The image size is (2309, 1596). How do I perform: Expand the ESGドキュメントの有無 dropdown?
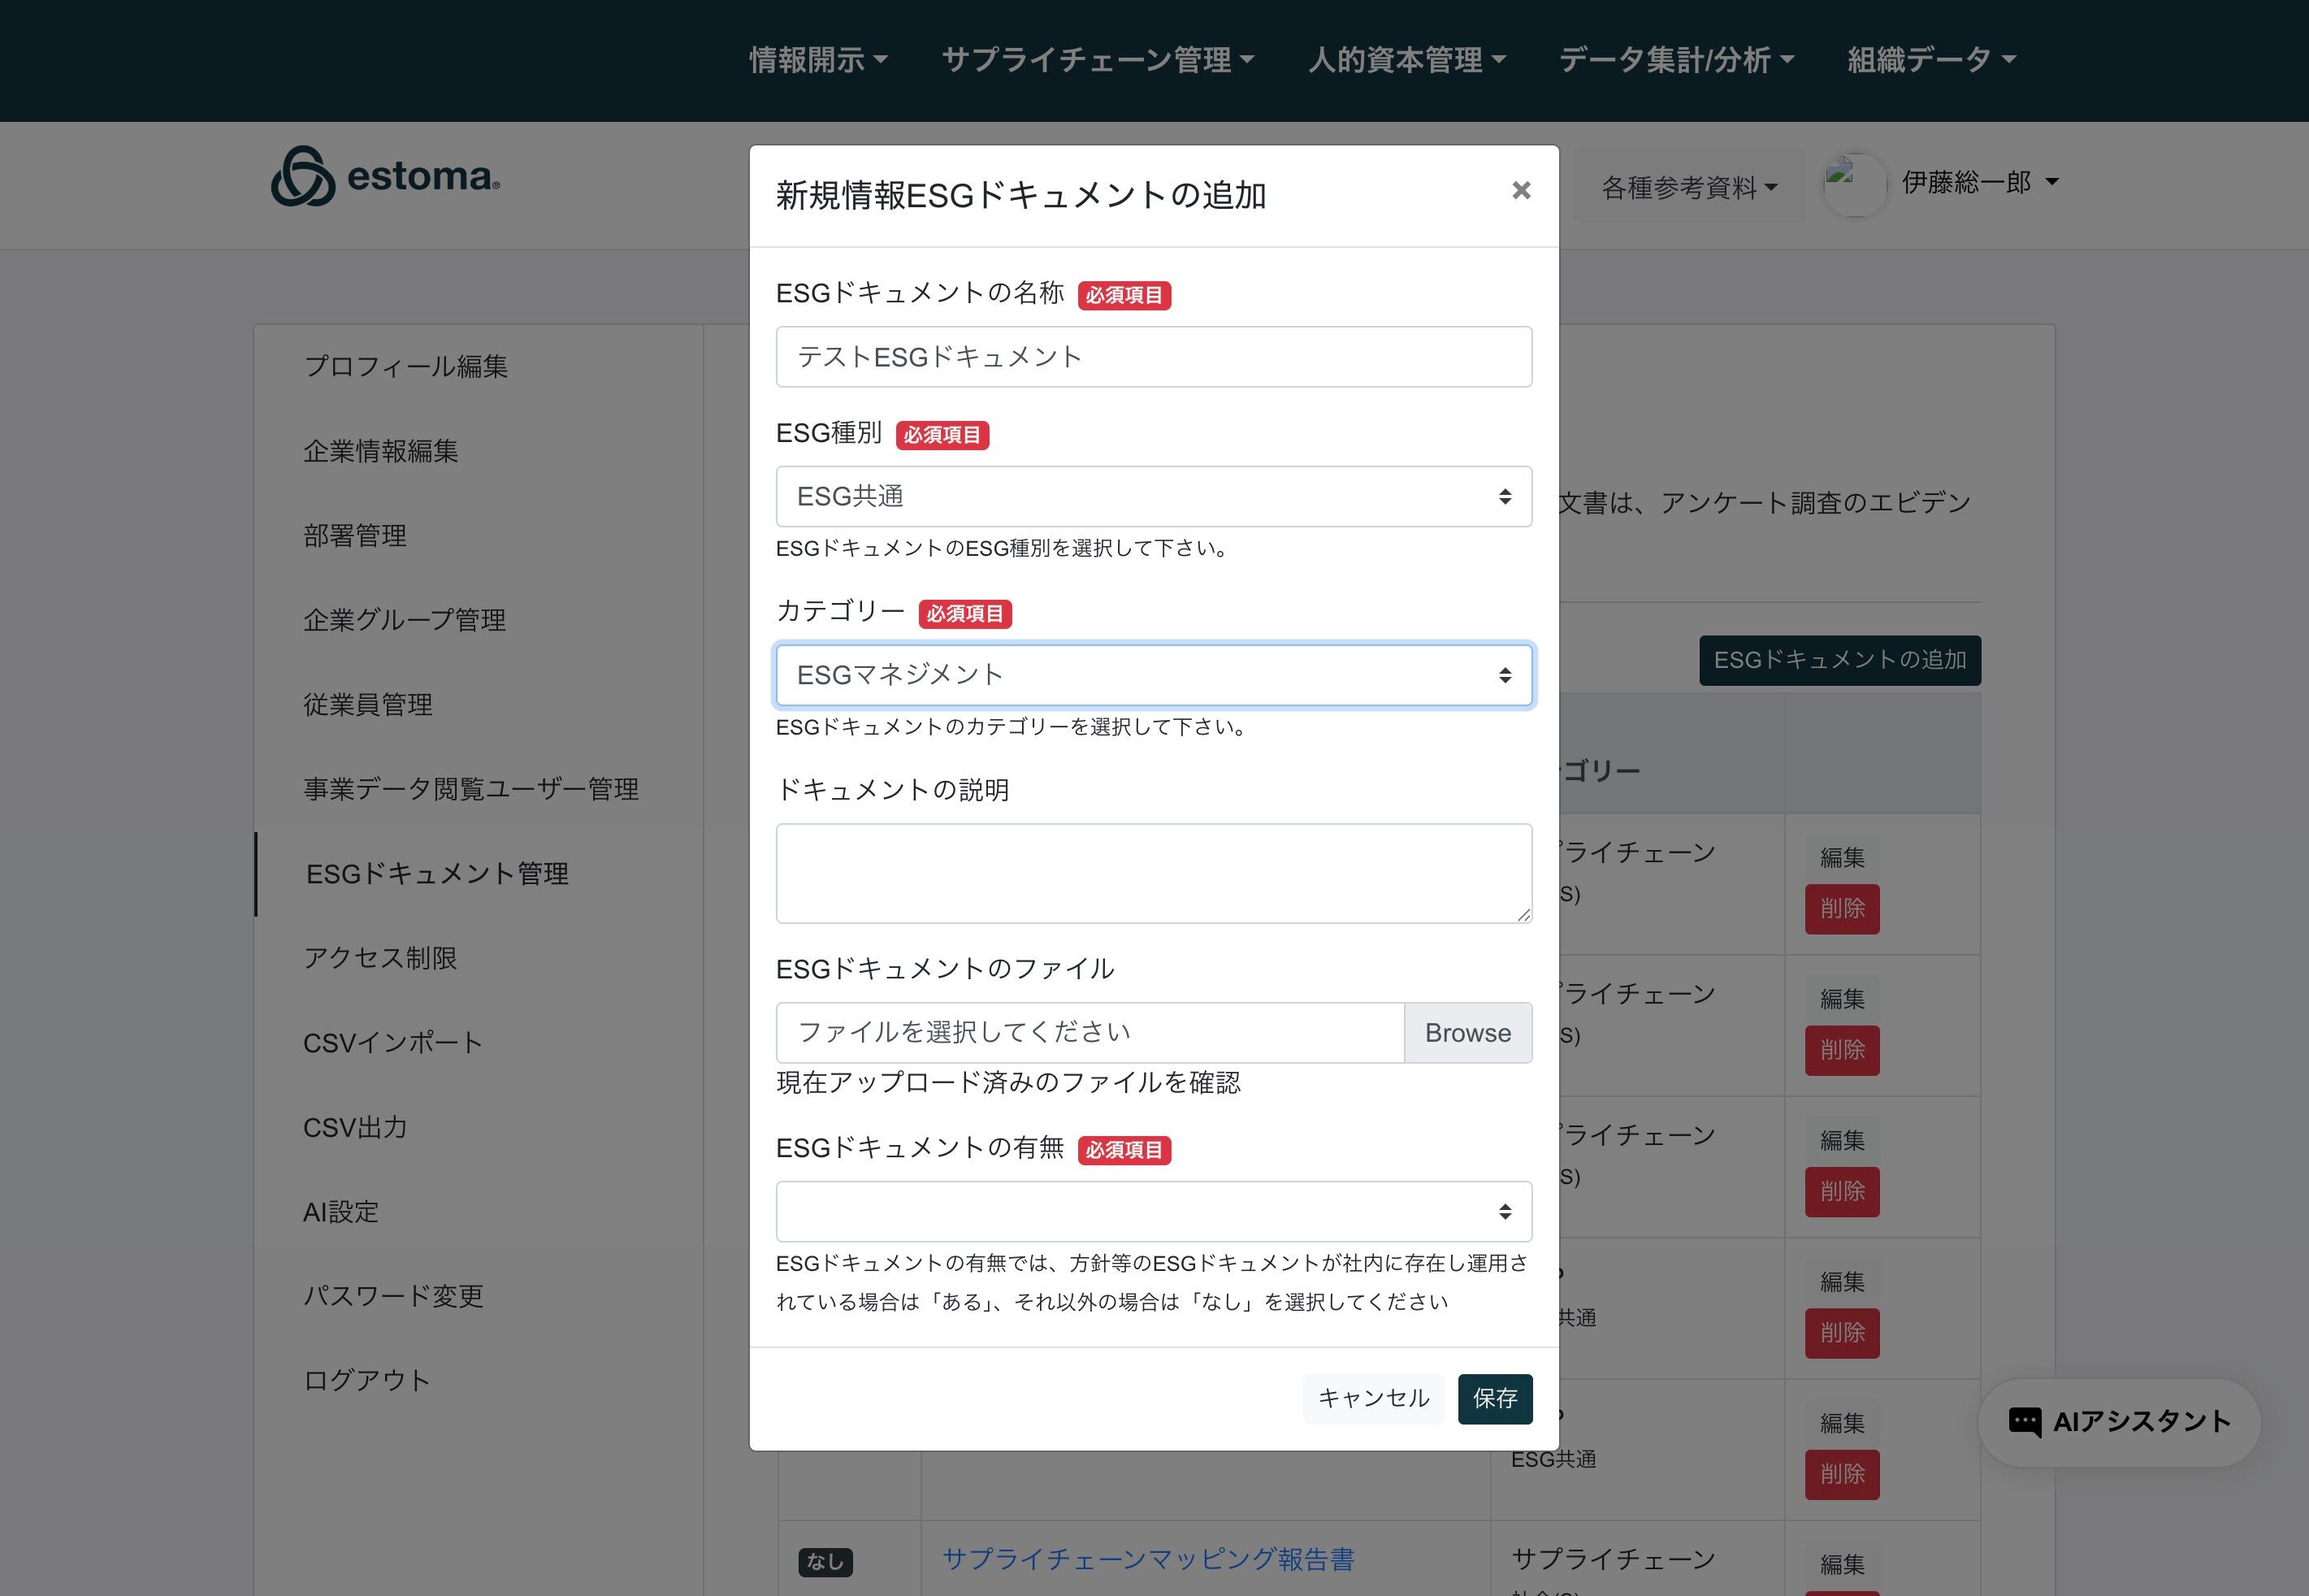pyautogui.click(x=1153, y=1211)
